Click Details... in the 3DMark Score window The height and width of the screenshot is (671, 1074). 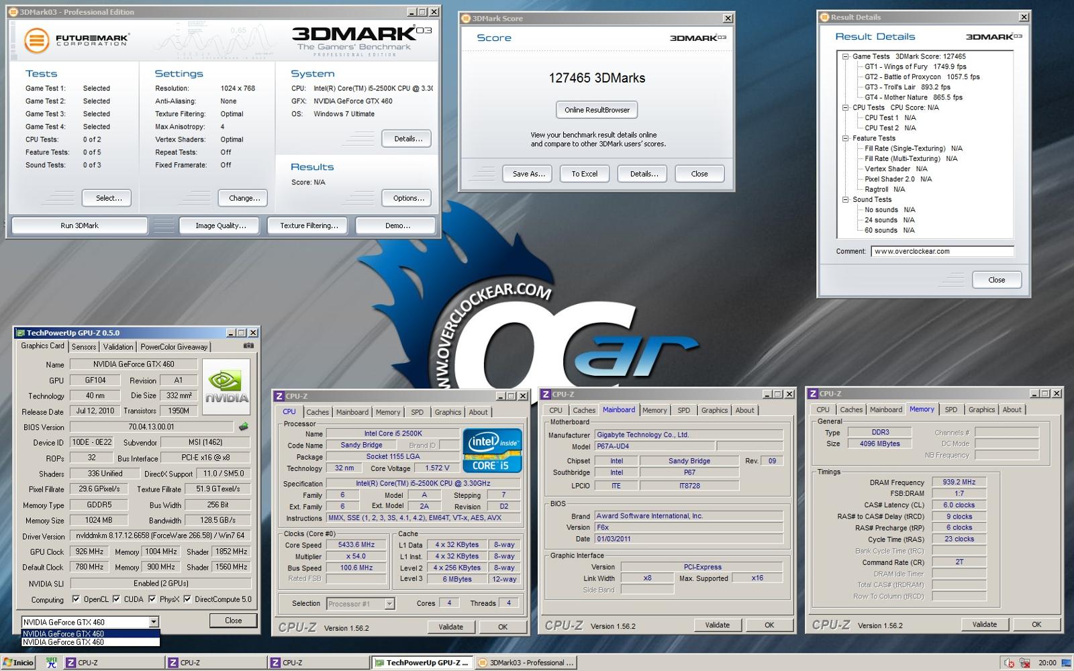[x=643, y=174]
